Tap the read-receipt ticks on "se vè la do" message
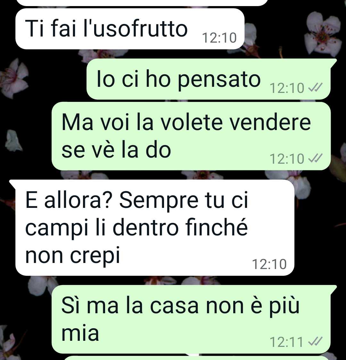 pyautogui.click(x=315, y=159)
